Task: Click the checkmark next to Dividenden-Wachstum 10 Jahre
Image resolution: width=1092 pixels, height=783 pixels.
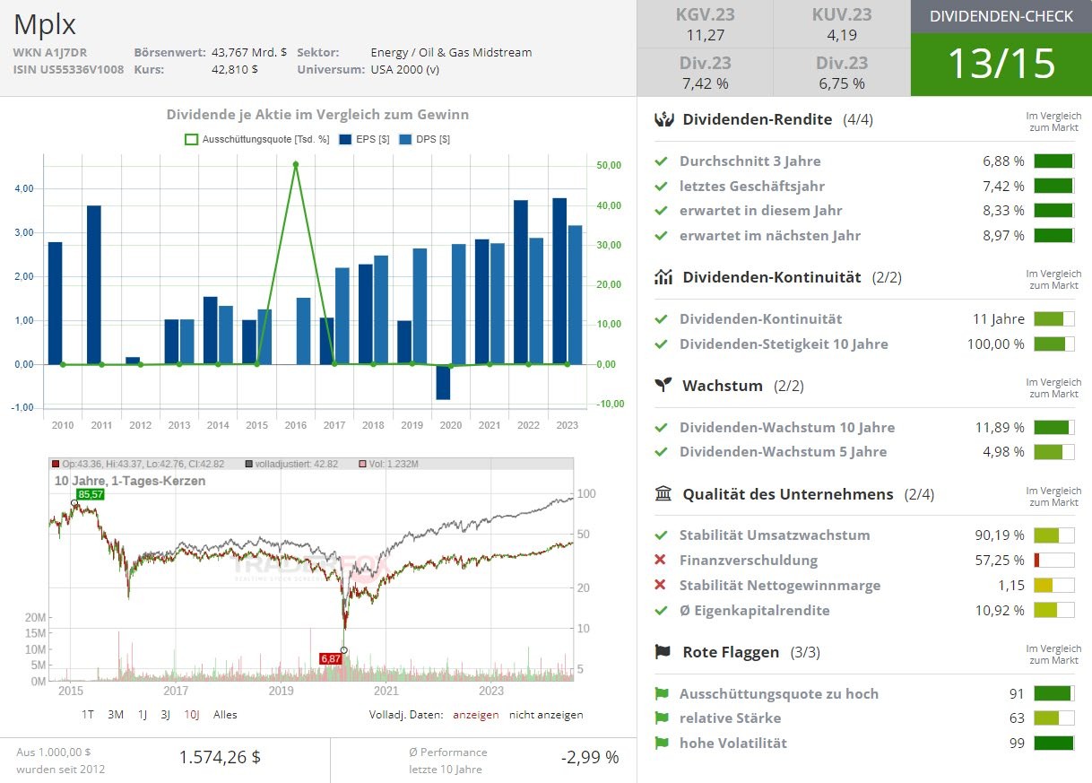Action: coord(661,428)
